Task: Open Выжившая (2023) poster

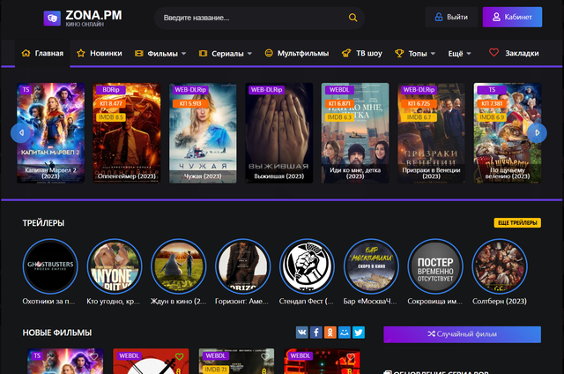Action: [279, 133]
